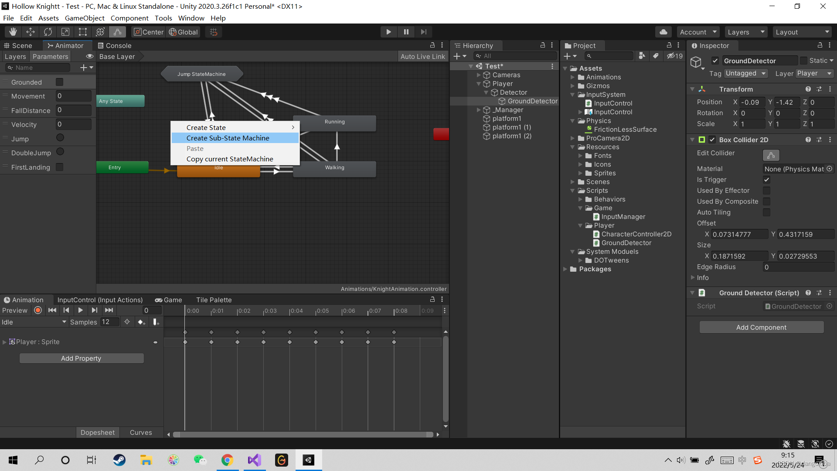Click the Edit Collider icon button
Viewport: 837px width, 471px height.
pos(771,155)
